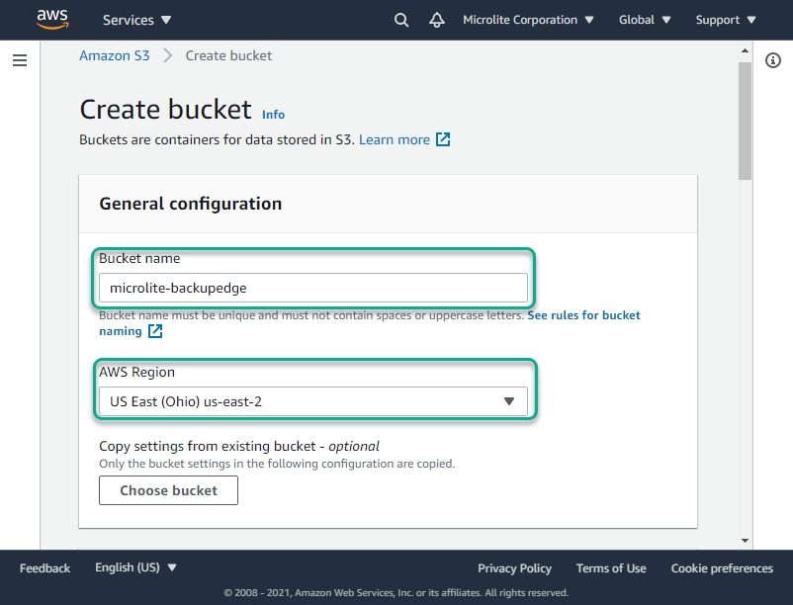This screenshot has width=793, height=605.
Task: Open the Support dropdown menu
Action: click(x=725, y=20)
